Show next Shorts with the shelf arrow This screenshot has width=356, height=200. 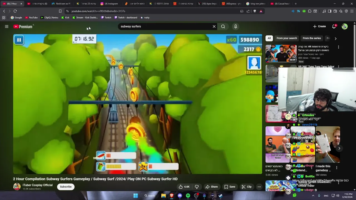point(339,148)
